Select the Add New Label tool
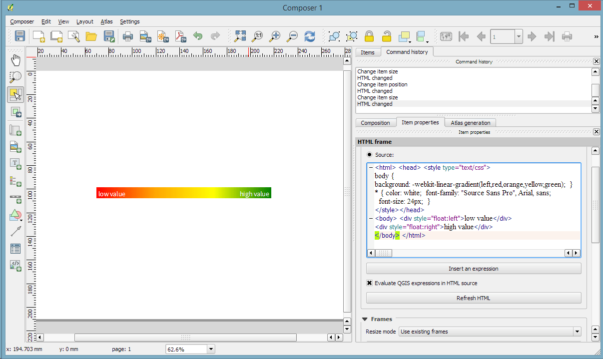The image size is (603, 359). point(15,163)
